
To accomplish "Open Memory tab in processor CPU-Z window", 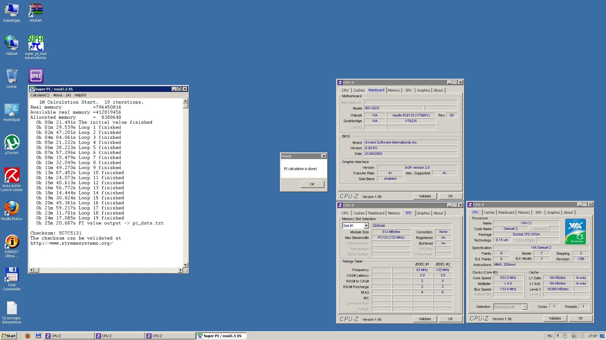I will pyautogui.click(x=524, y=213).
